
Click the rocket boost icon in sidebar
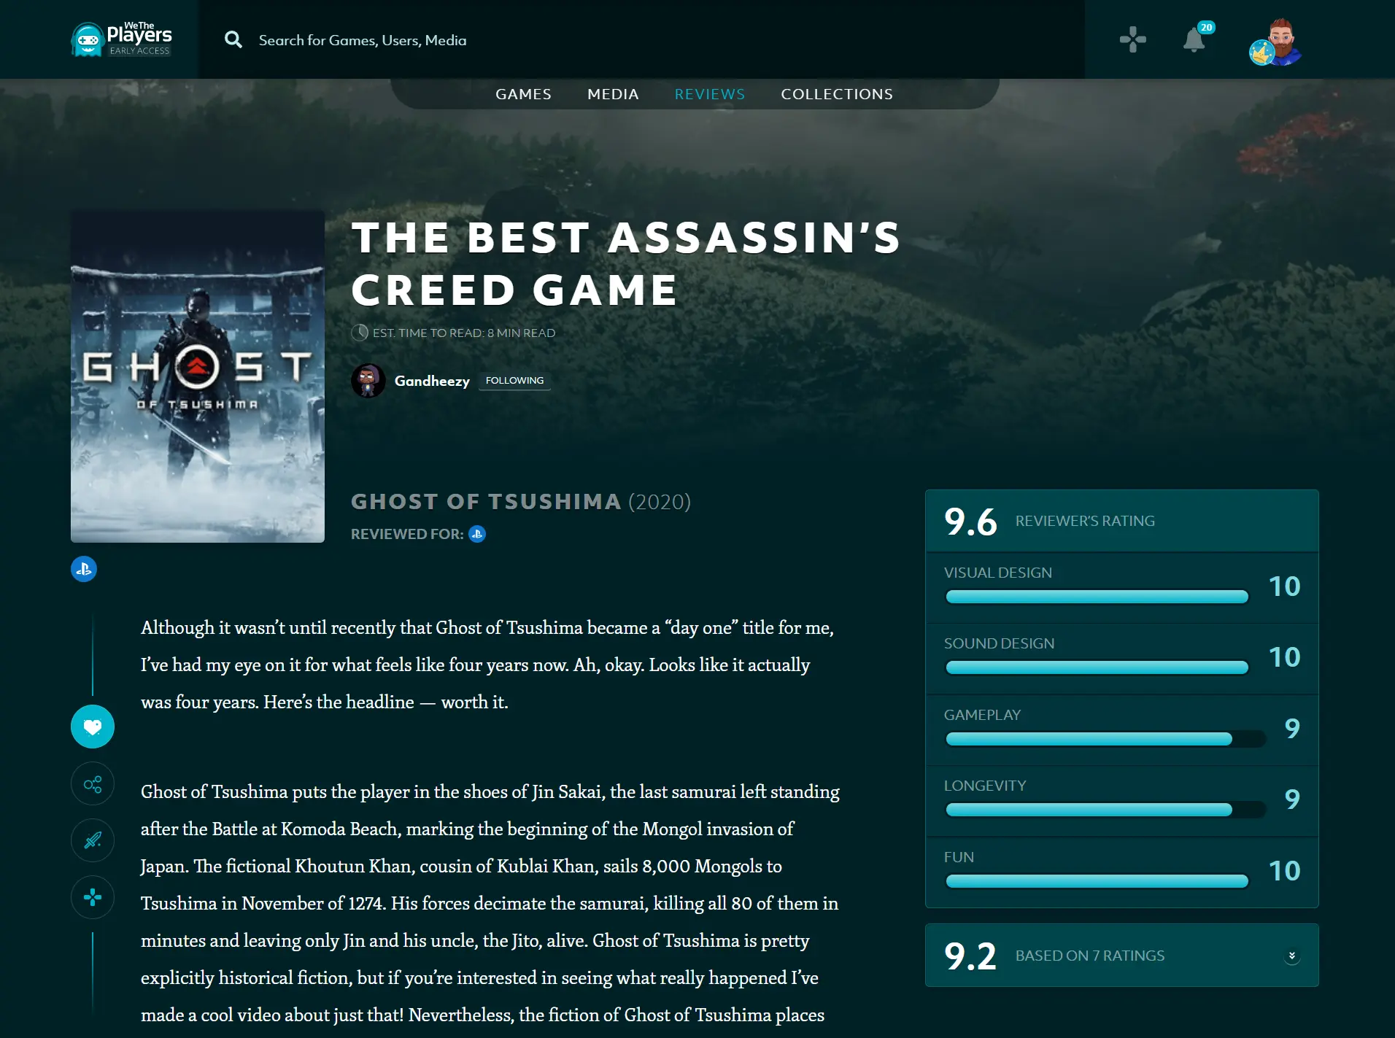pos(93,840)
